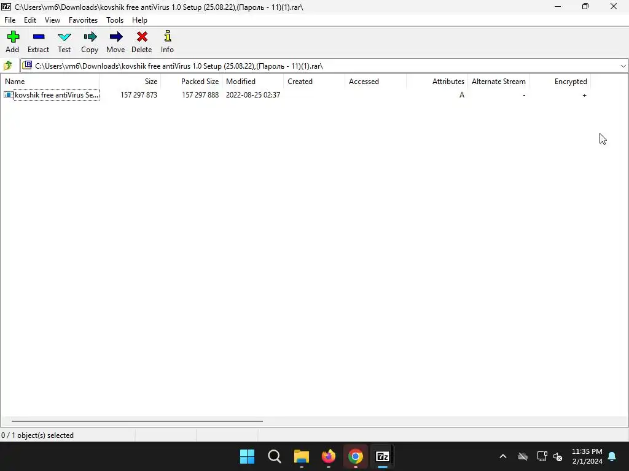
Task: Sort by Alternate Stream column header
Action: tap(498, 82)
